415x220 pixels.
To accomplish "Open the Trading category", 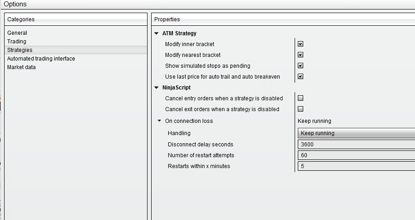I will [17, 42].
